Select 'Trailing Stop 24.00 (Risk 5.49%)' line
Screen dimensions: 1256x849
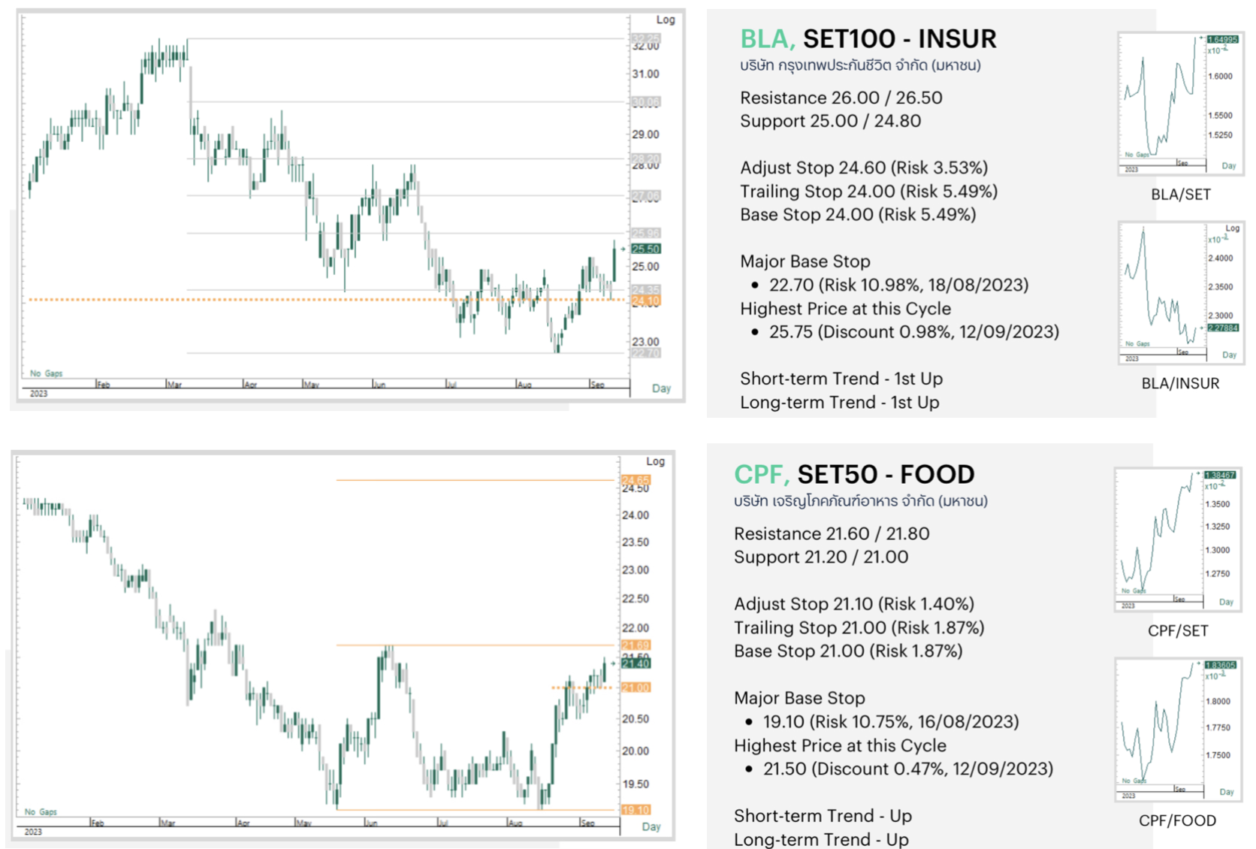(x=868, y=192)
